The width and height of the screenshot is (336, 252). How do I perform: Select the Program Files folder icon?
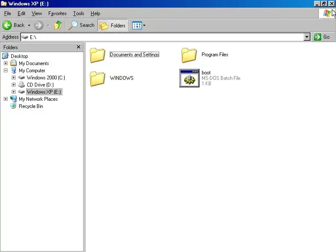(x=189, y=55)
